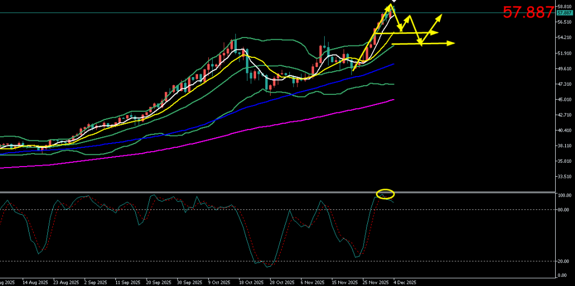Click the blue moving average line's right end
The width and height of the screenshot is (575, 286).
click(x=394, y=64)
